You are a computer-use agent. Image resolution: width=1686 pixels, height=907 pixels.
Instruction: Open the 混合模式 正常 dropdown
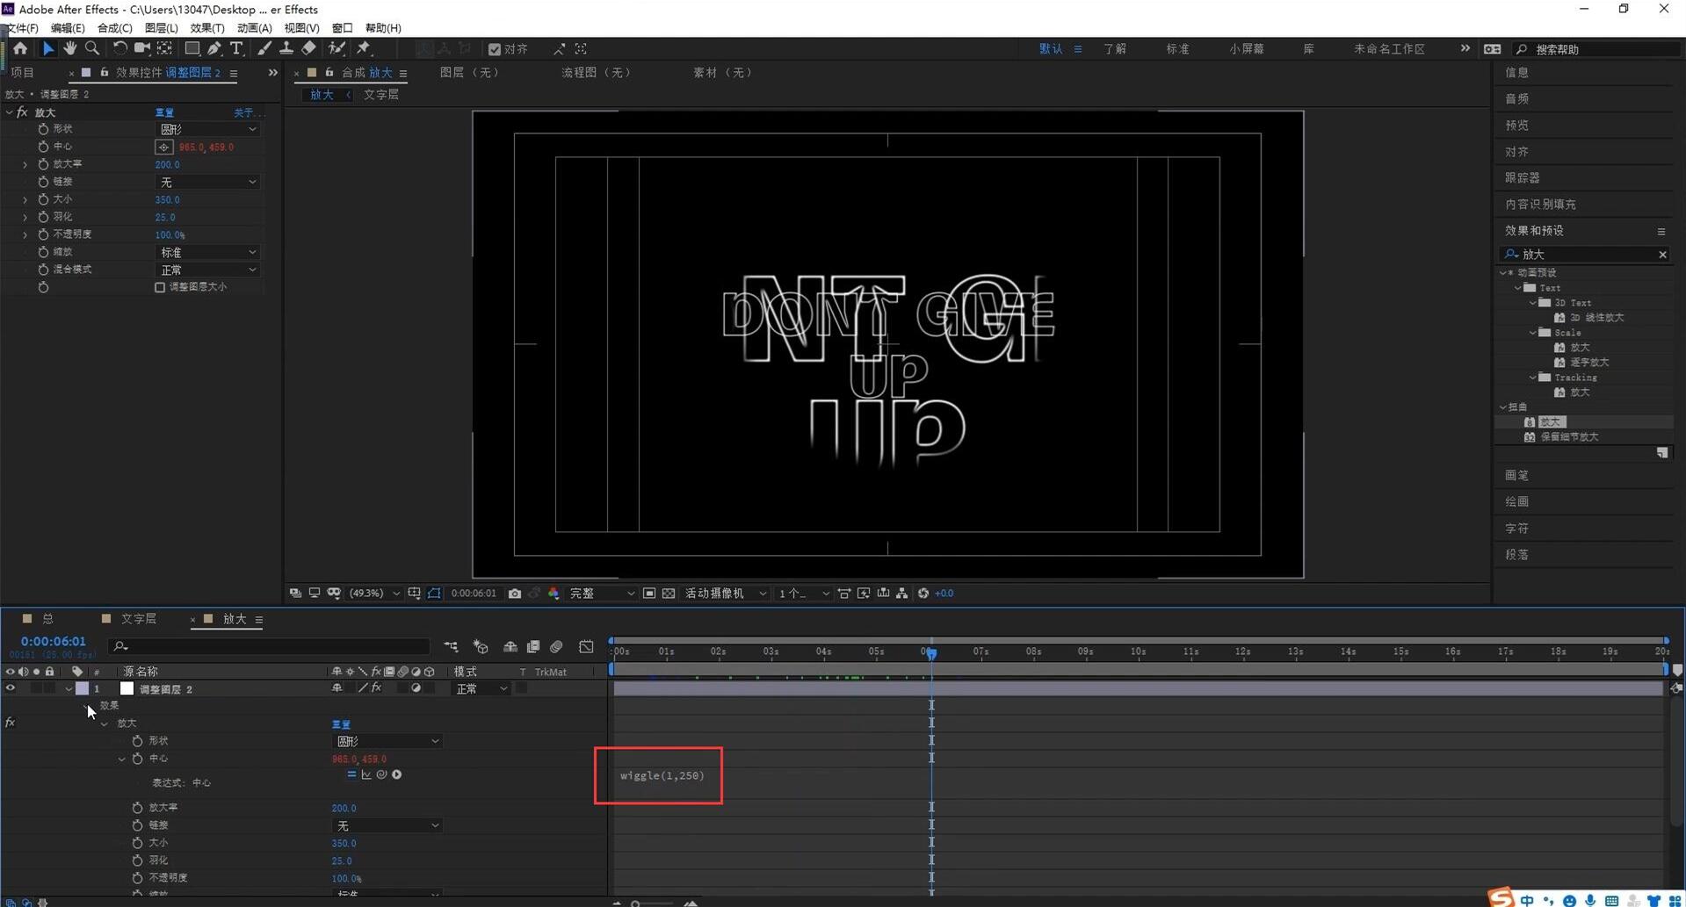207,270
